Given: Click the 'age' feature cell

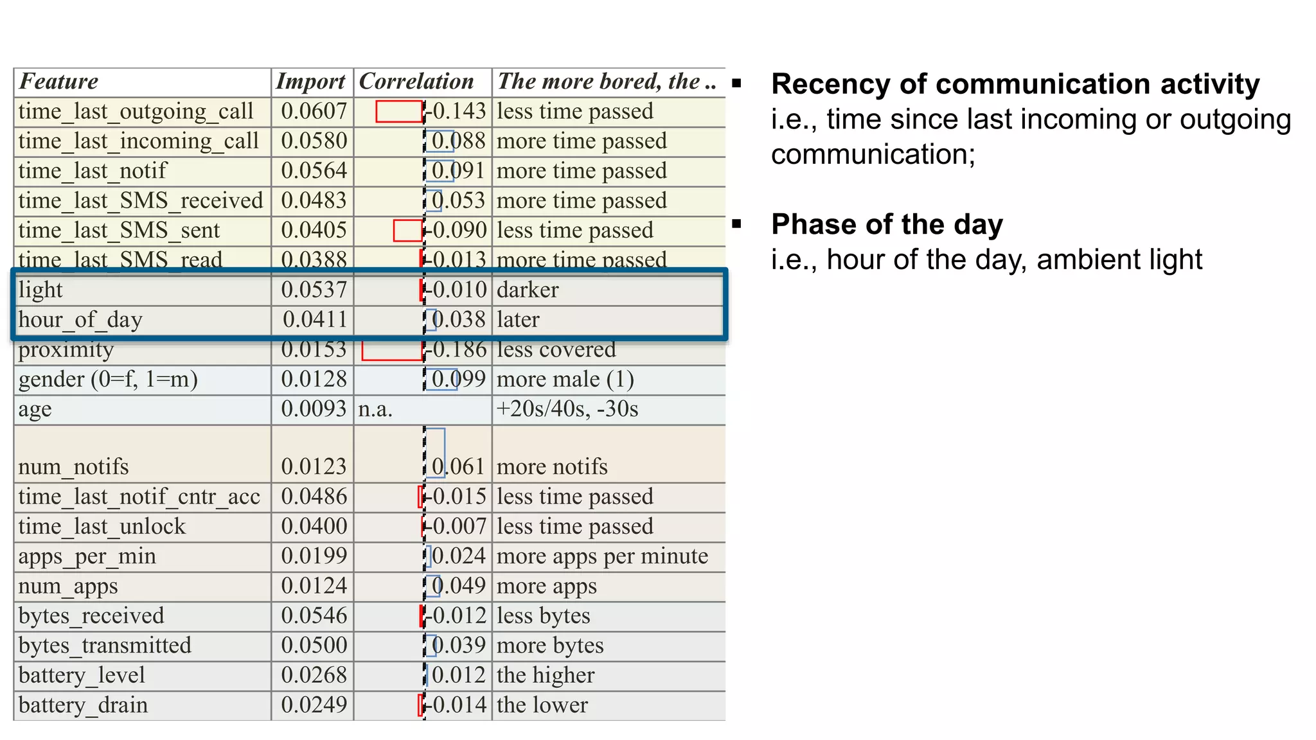Looking at the screenshot, I should tap(142, 409).
